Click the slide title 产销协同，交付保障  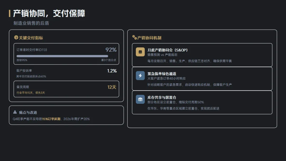pos(49,14)
